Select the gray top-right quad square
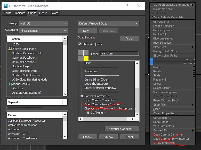This screenshot has height=150, width=201. (x=86, y=53)
